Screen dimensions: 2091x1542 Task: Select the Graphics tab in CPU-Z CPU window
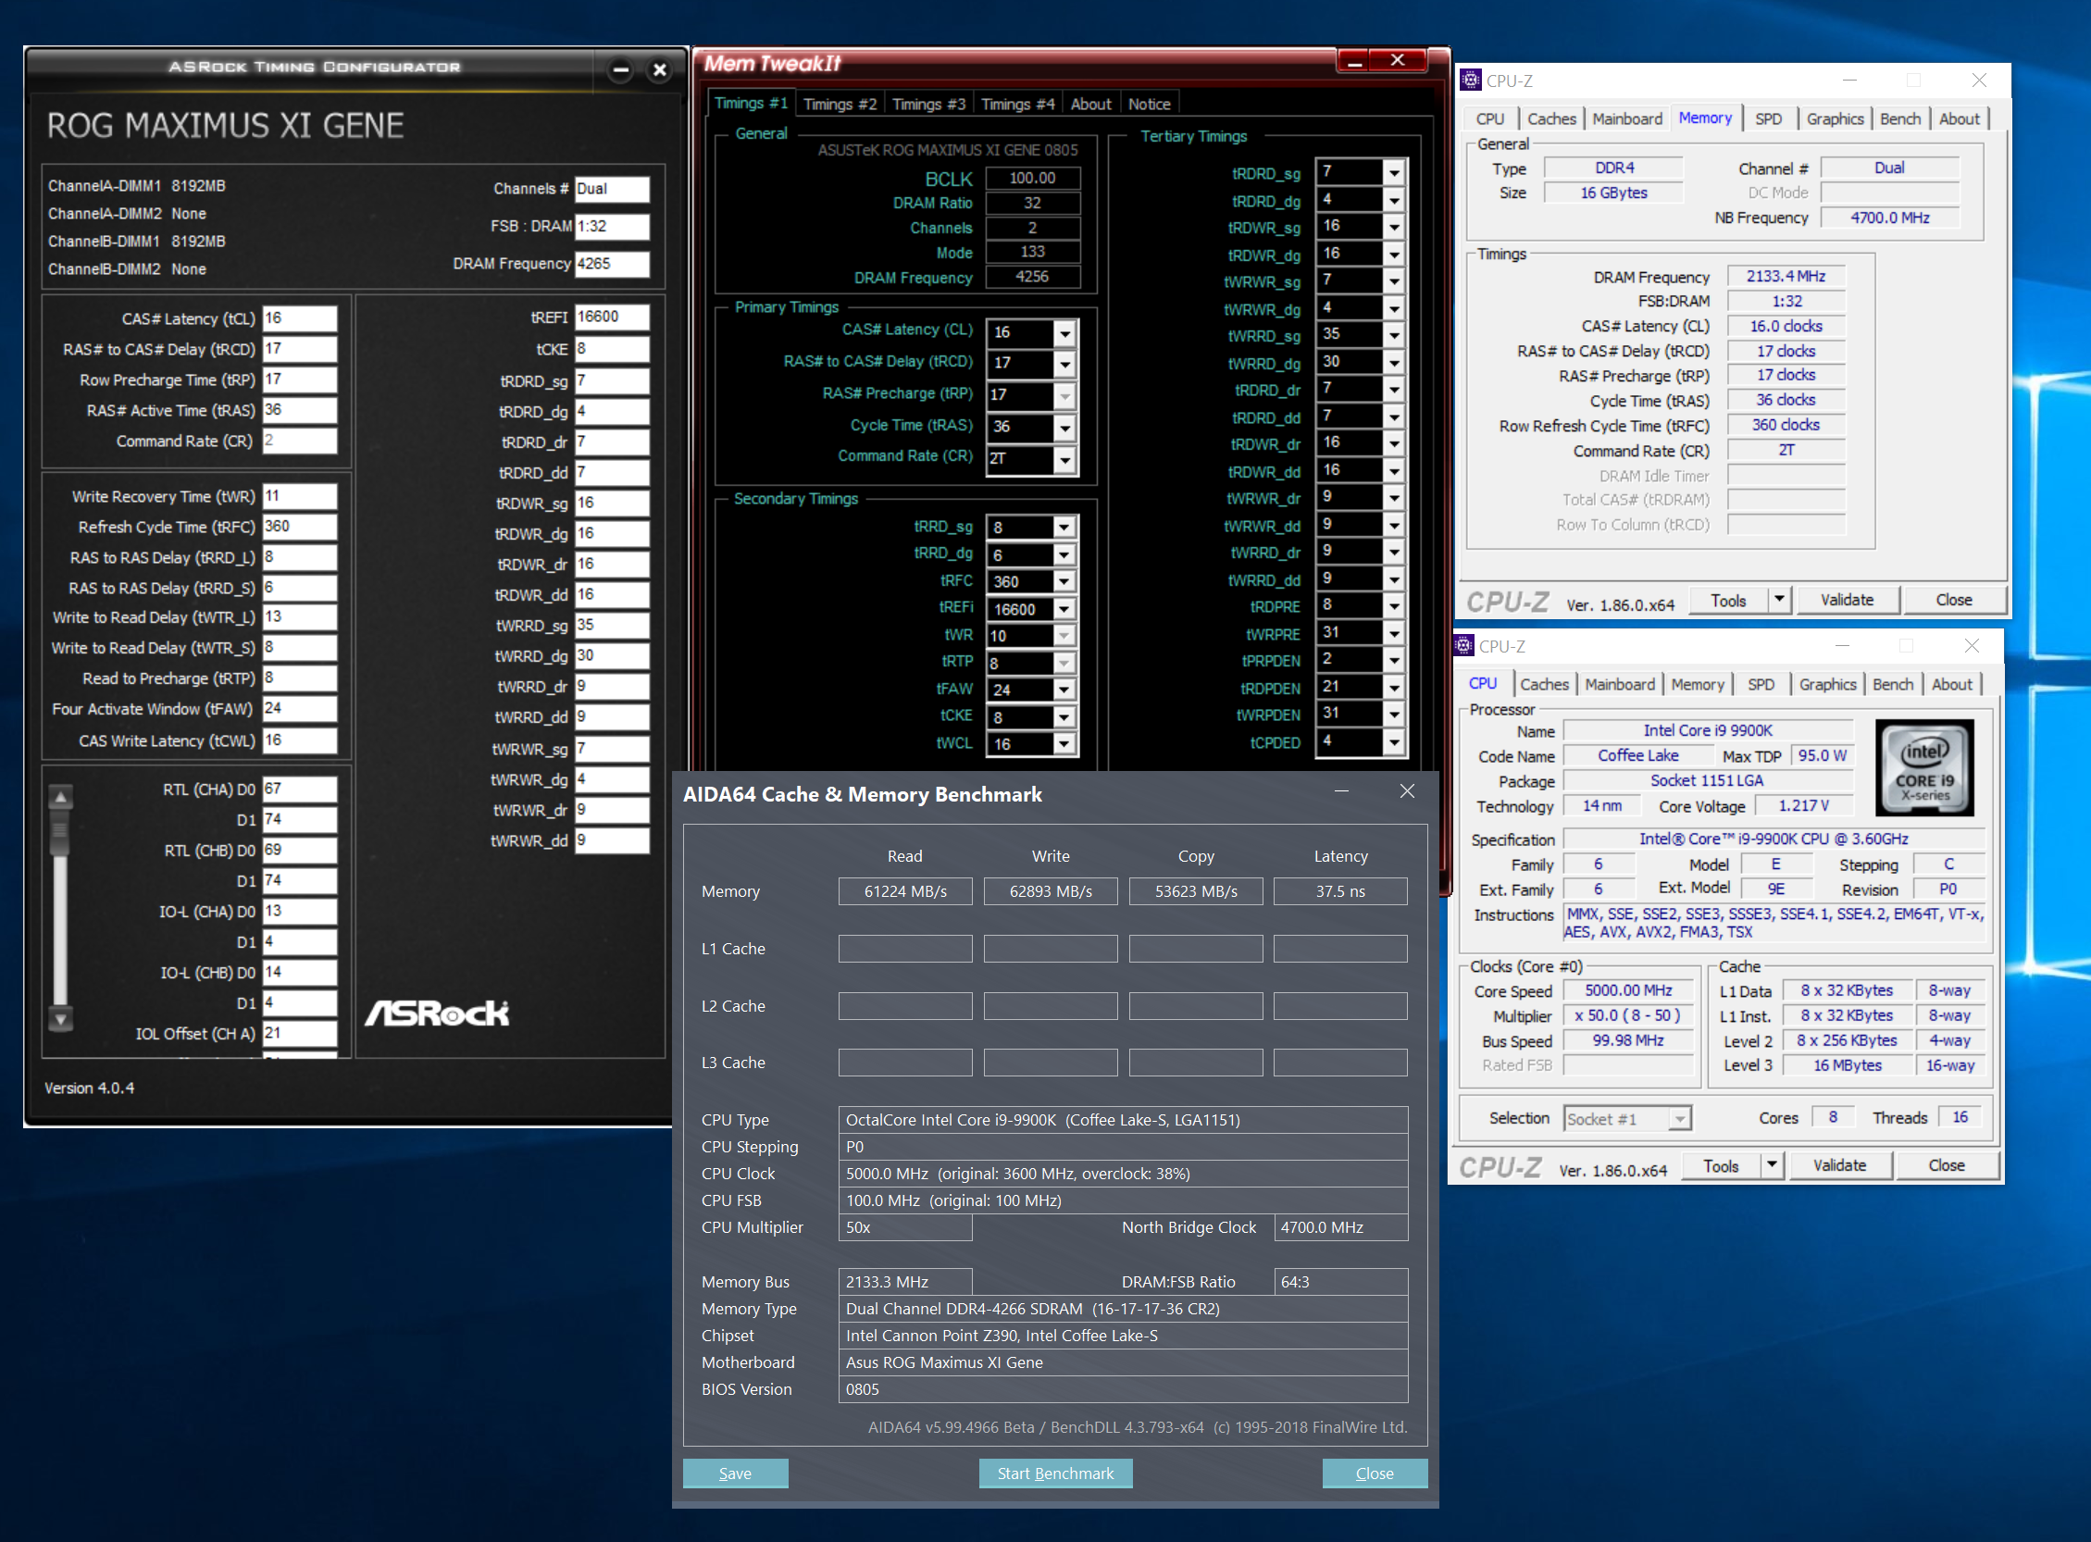1828,684
